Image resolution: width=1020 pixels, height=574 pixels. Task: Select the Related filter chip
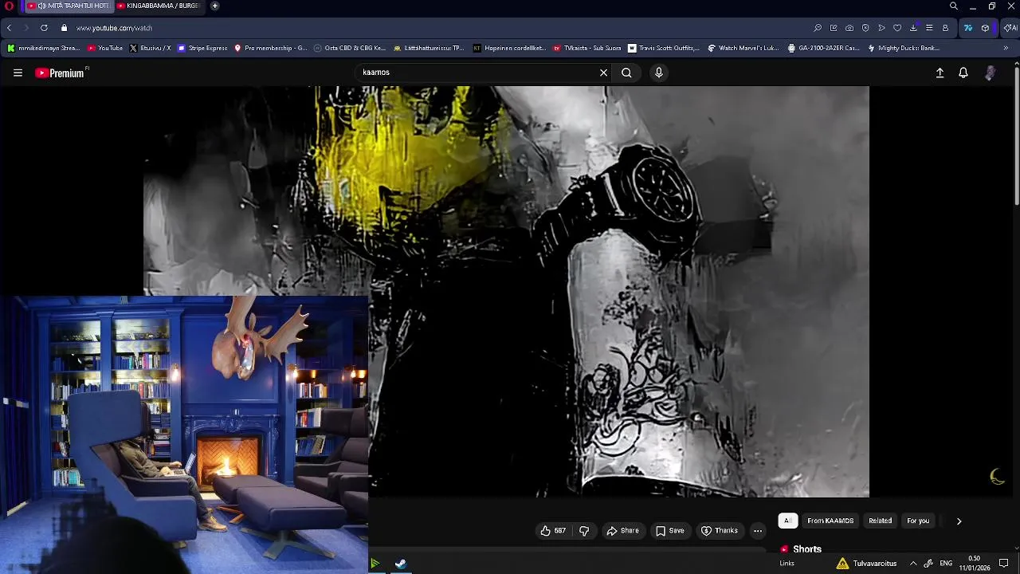pos(880,521)
